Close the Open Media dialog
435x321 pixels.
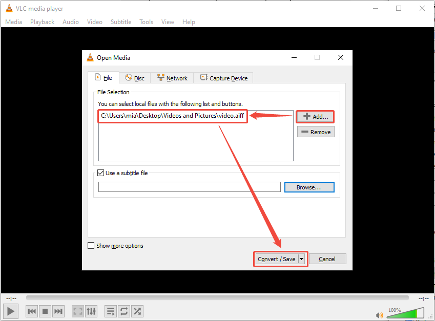[341, 57]
